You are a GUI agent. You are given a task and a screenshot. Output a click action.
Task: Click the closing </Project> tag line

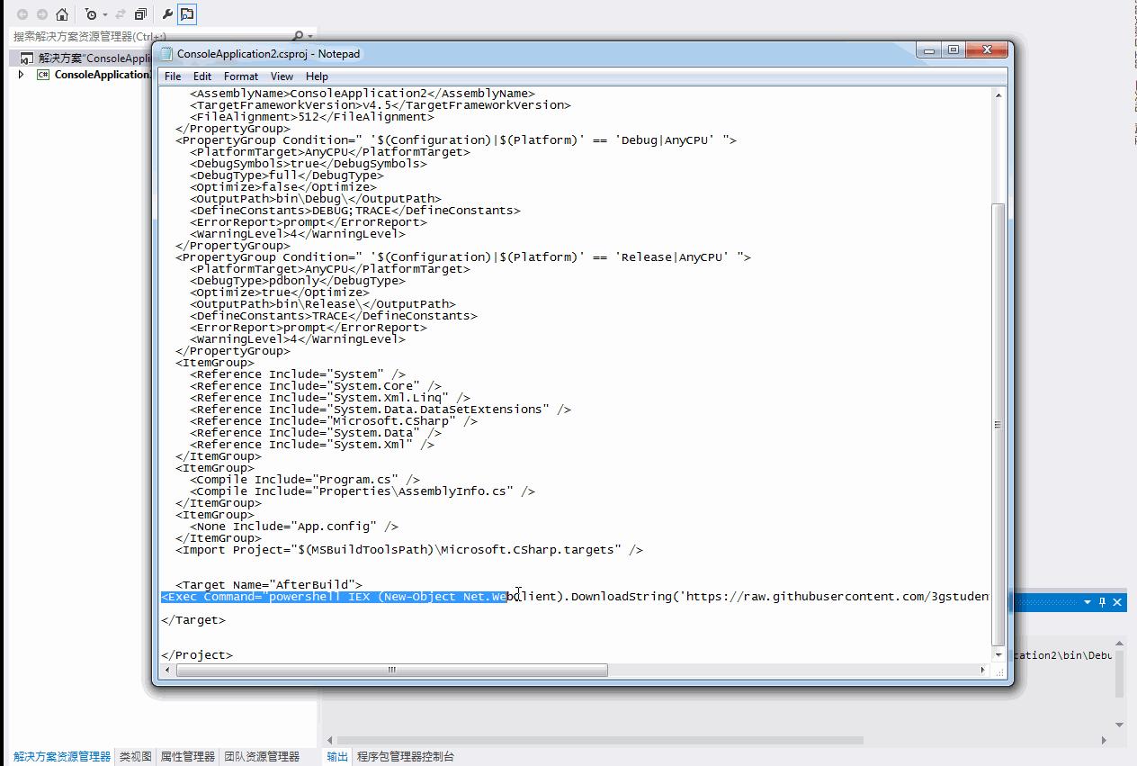tap(197, 655)
